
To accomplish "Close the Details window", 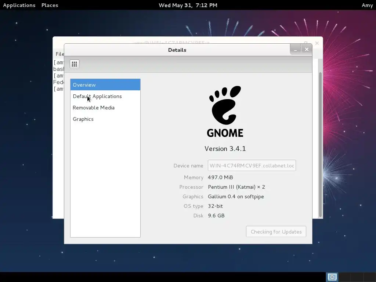I will coord(307,50).
